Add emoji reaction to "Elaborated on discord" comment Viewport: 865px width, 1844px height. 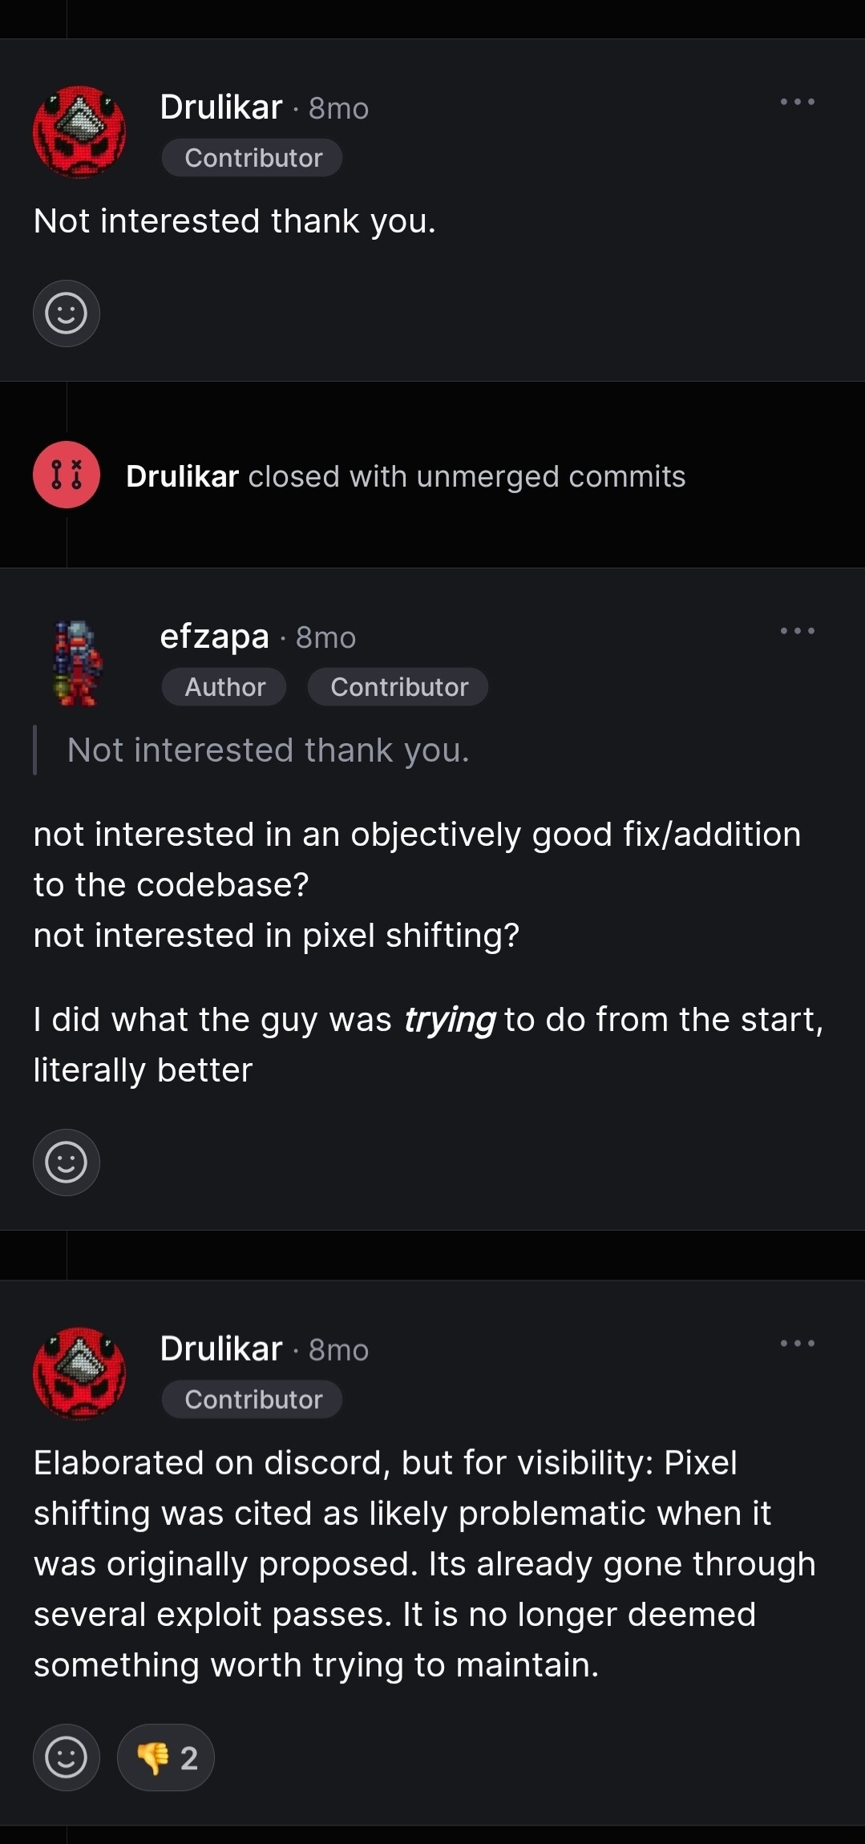pyautogui.click(x=67, y=1757)
